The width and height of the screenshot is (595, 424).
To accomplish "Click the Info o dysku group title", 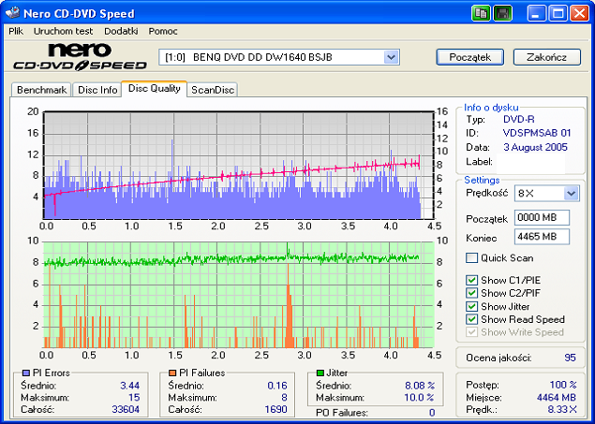I will coord(491,108).
